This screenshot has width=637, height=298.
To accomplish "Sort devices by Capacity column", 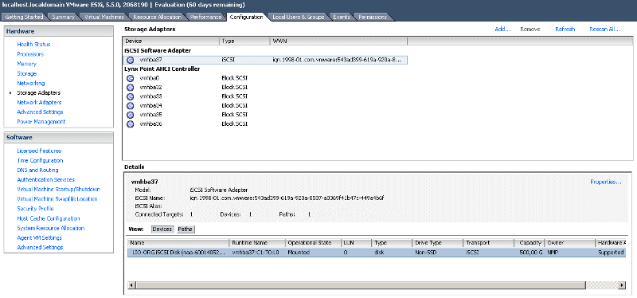I will pyautogui.click(x=529, y=243).
